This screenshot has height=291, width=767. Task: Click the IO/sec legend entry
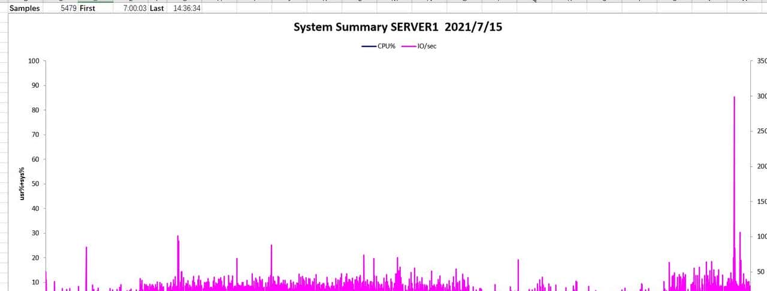click(427, 46)
